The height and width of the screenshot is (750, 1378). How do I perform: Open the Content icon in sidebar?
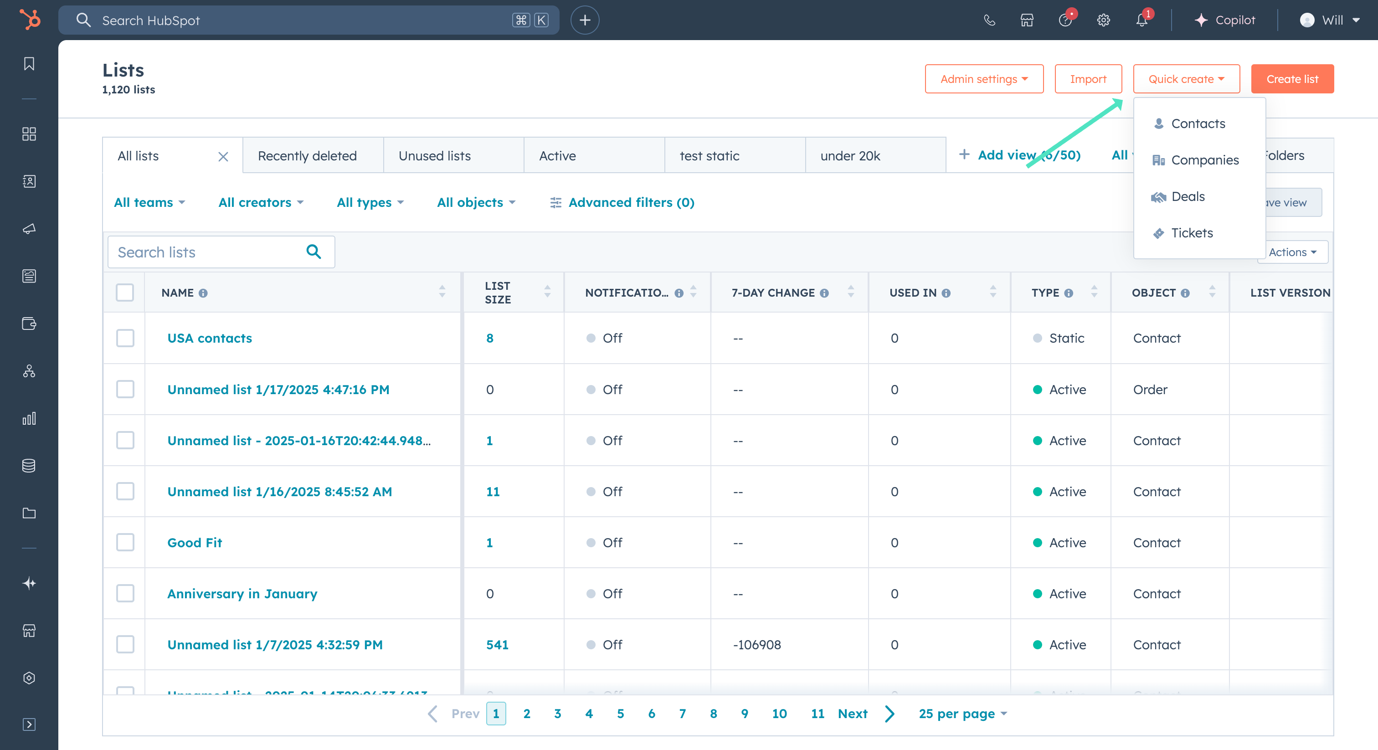[x=29, y=276]
